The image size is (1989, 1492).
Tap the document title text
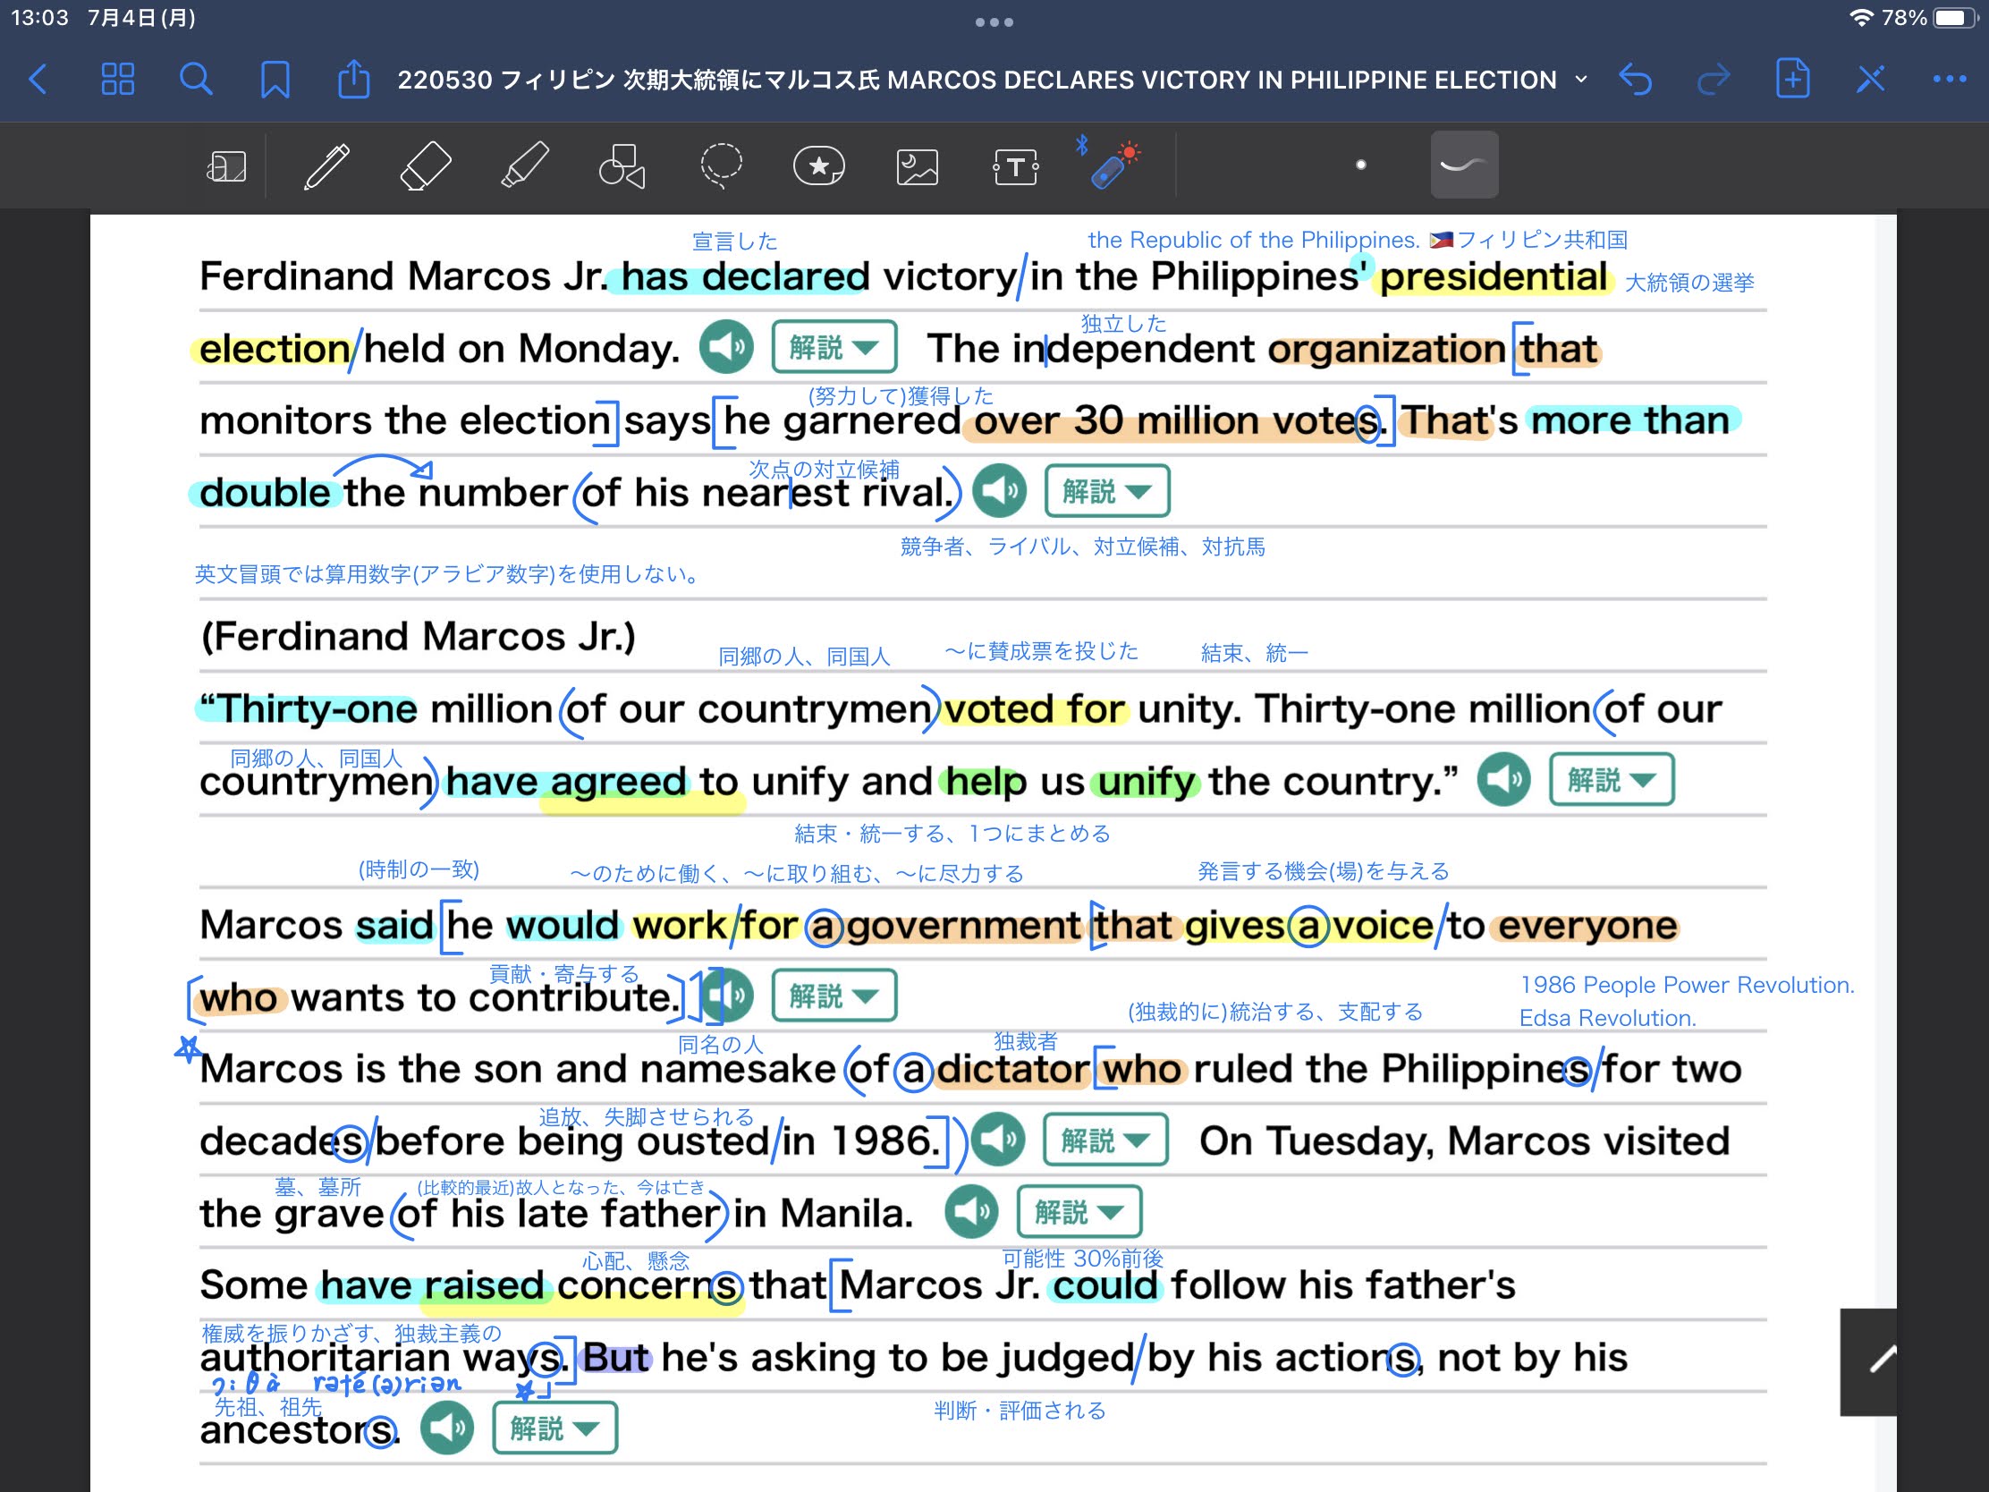coord(977,79)
